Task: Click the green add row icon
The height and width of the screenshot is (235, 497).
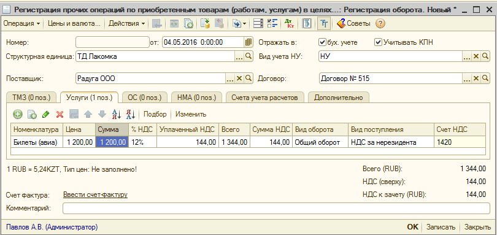Action: click(17, 115)
